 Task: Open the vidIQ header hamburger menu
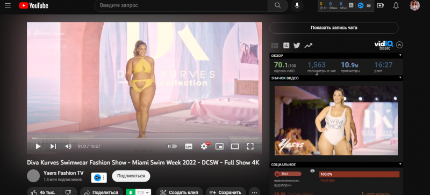(369, 5)
